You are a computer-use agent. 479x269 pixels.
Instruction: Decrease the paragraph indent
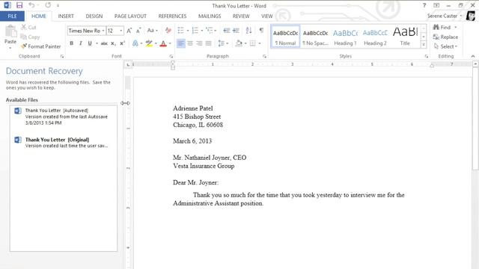[226, 30]
